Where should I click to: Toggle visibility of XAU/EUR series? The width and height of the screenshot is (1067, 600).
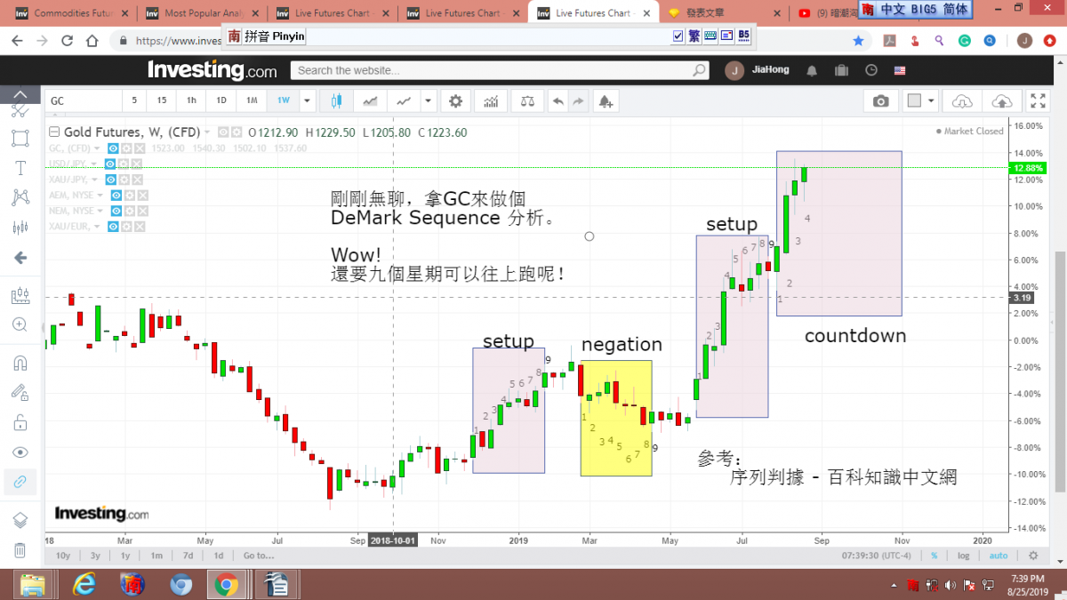coord(113,227)
